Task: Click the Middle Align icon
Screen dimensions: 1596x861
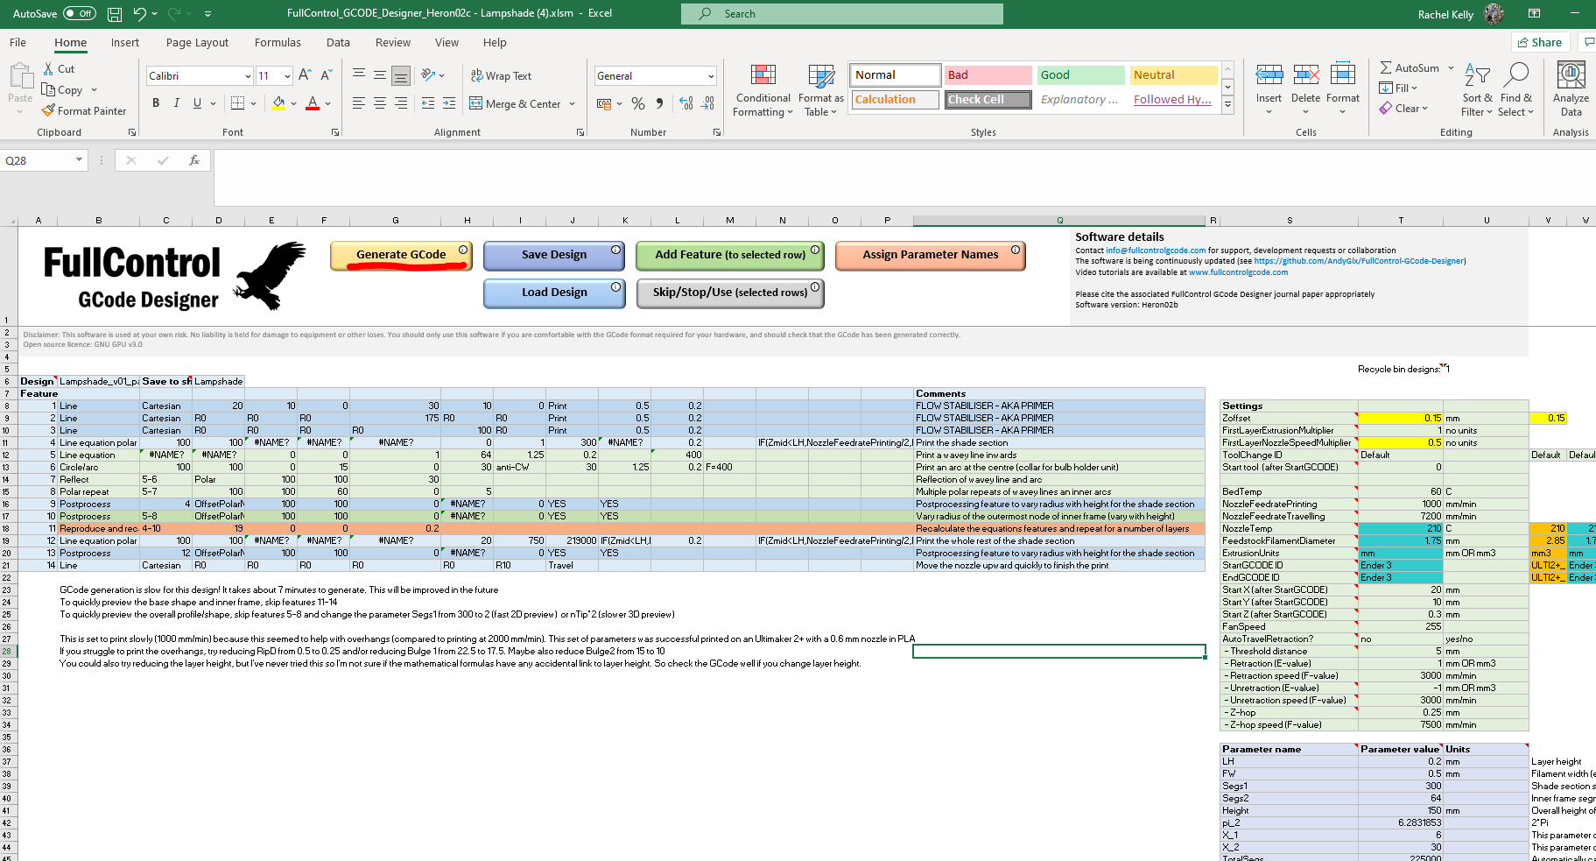Action: click(380, 75)
